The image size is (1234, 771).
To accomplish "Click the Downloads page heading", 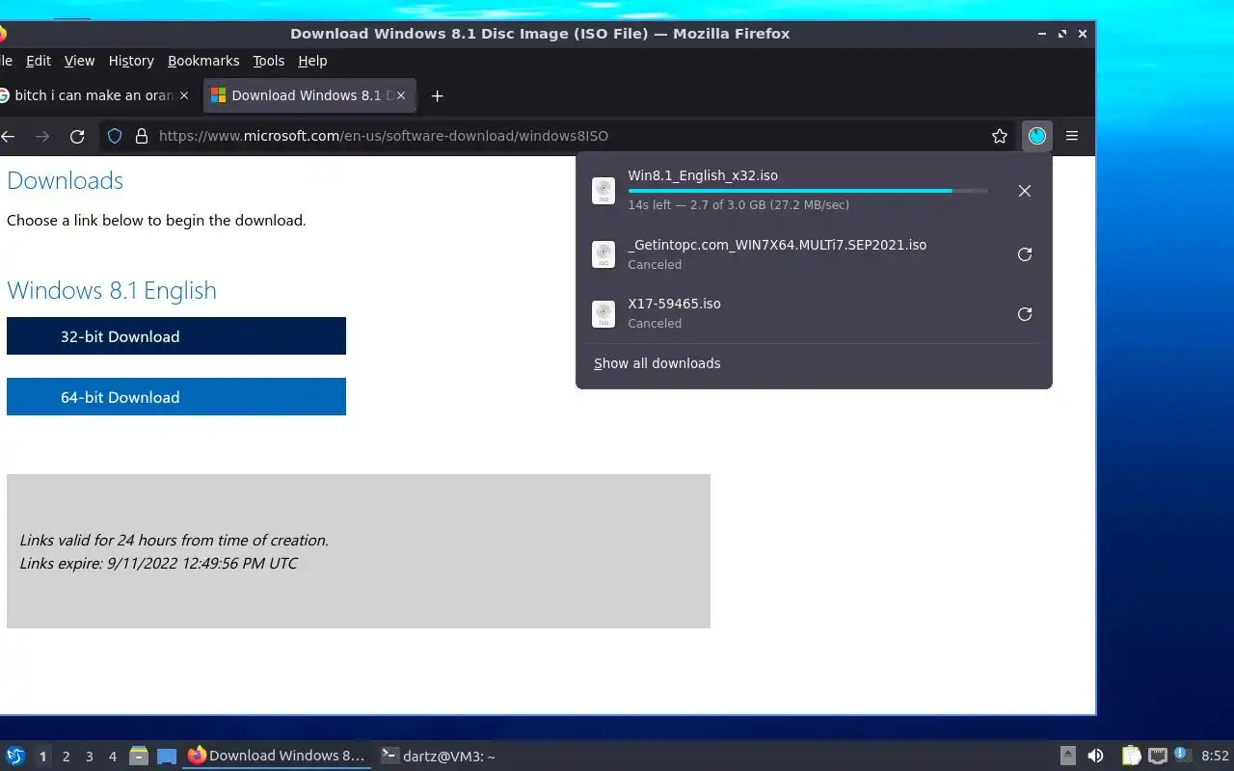I will [65, 180].
